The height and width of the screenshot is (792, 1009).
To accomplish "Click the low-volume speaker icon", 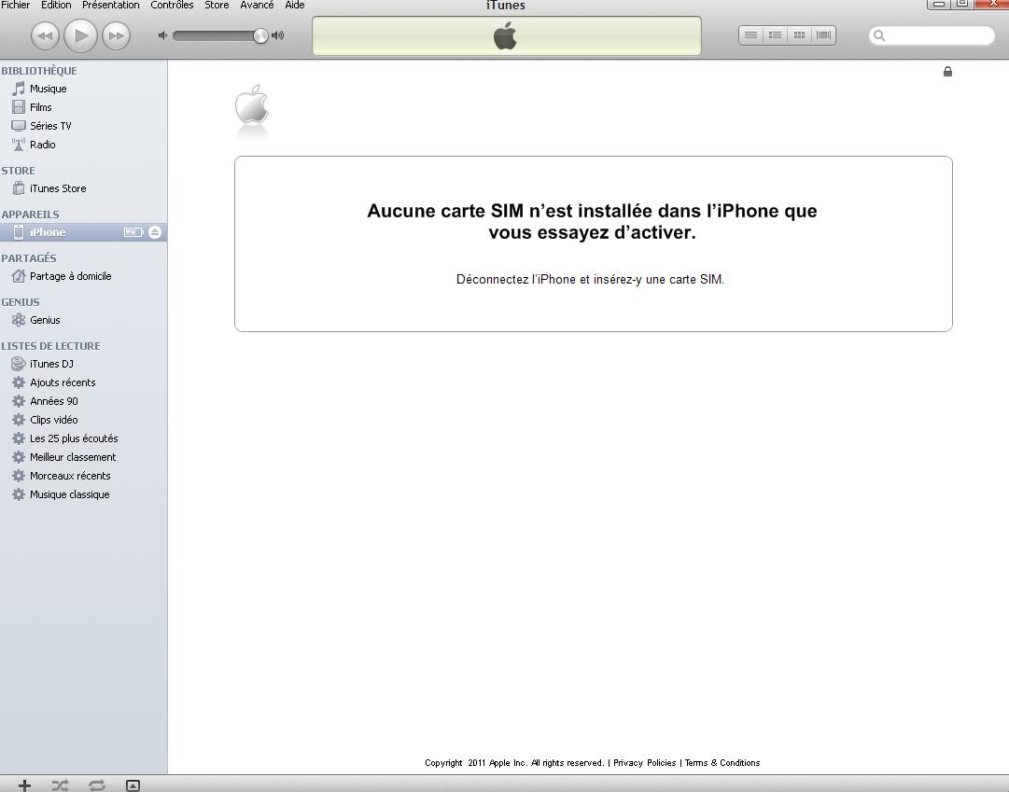I will click(x=162, y=35).
